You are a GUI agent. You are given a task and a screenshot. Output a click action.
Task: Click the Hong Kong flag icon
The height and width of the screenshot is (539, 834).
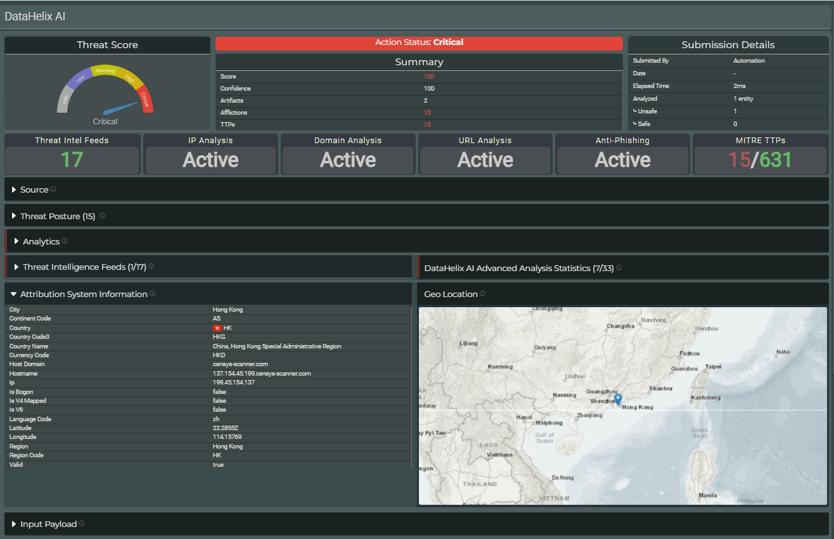[x=217, y=328]
